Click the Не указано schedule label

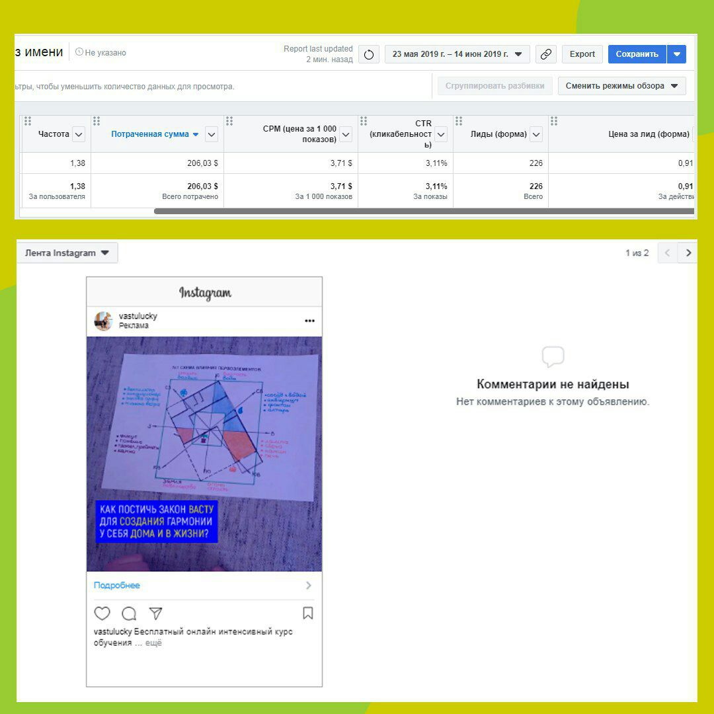[x=100, y=52]
